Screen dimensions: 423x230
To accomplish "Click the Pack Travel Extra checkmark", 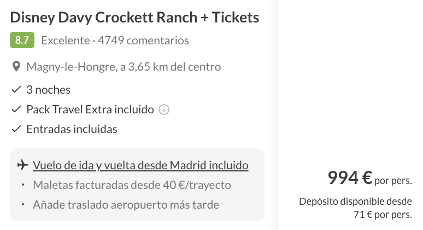I will tap(16, 110).
